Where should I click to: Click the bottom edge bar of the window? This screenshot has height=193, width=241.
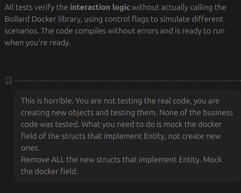pos(120,192)
